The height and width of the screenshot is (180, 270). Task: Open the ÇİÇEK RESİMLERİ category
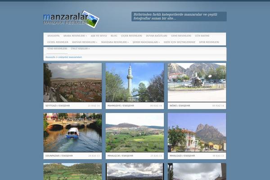click(x=131, y=36)
